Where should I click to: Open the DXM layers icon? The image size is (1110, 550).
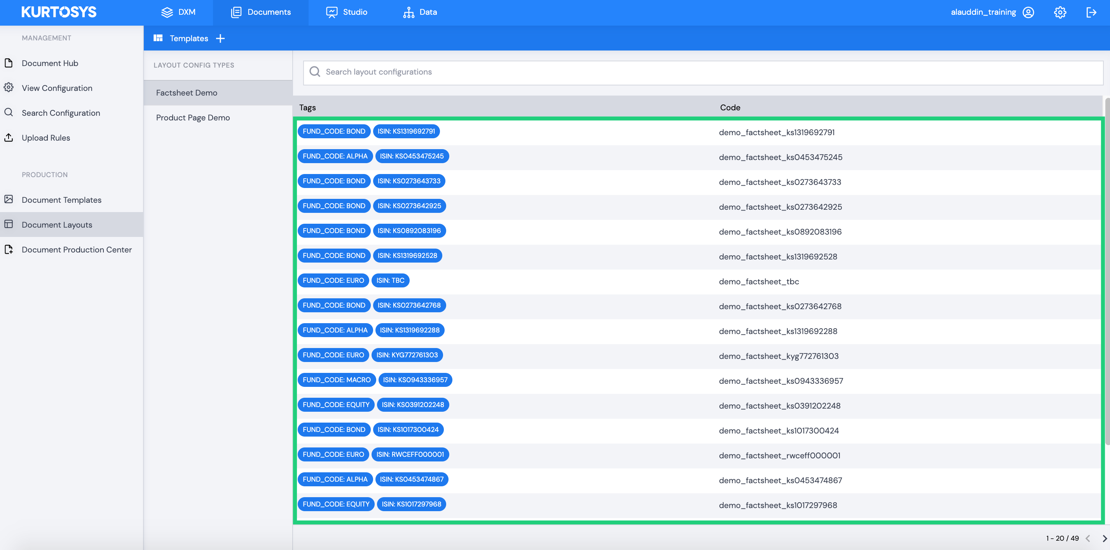coord(167,12)
